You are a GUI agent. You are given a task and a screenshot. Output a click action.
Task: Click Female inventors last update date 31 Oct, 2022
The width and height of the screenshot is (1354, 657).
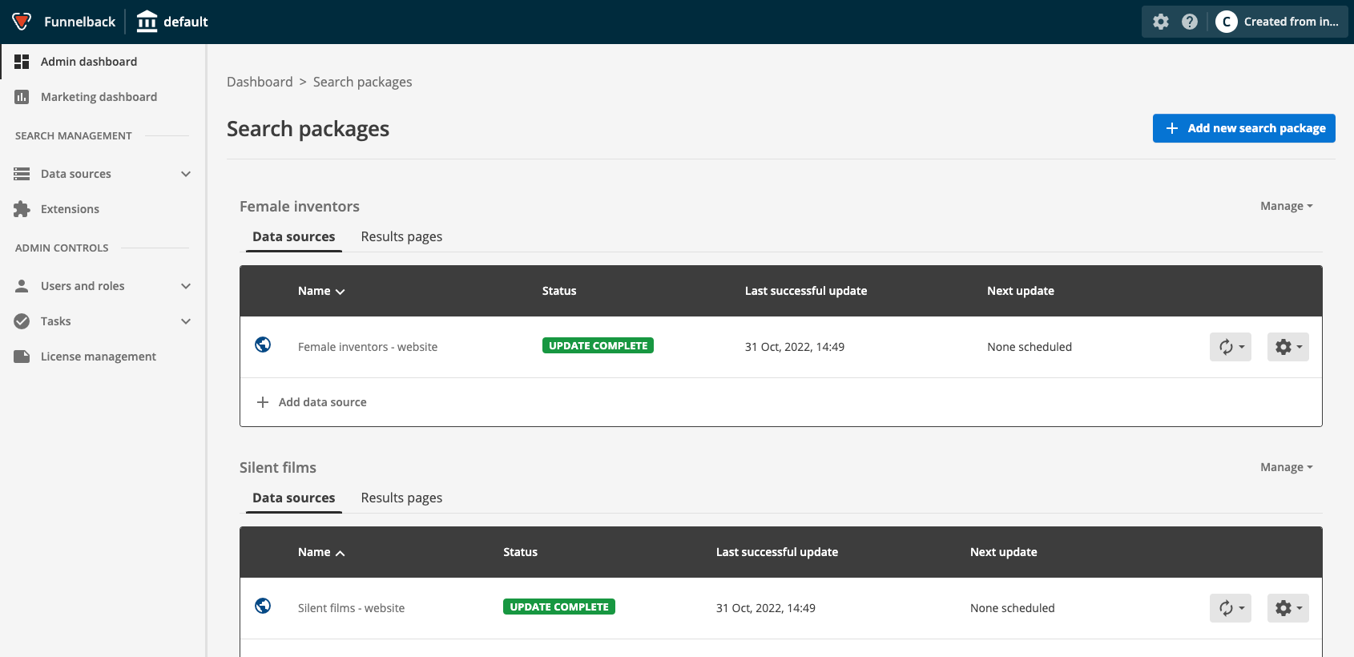point(795,347)
